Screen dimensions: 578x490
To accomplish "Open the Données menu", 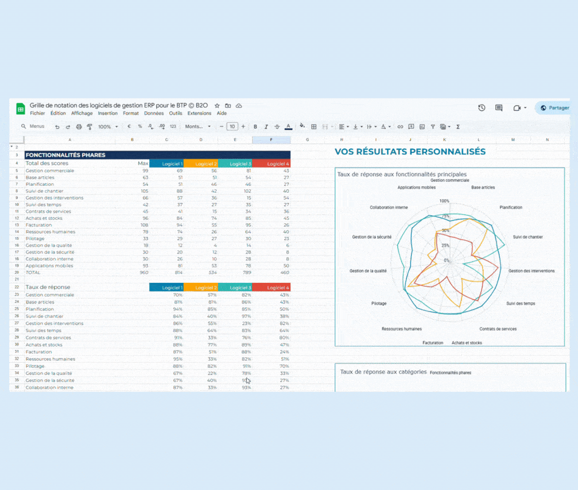I will tap(154, 114).
